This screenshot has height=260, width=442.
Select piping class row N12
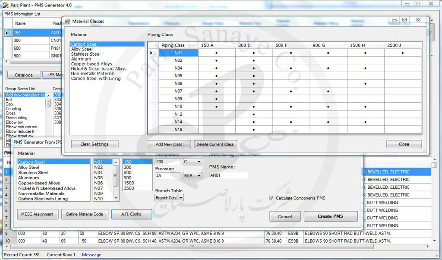coord(178,114)
